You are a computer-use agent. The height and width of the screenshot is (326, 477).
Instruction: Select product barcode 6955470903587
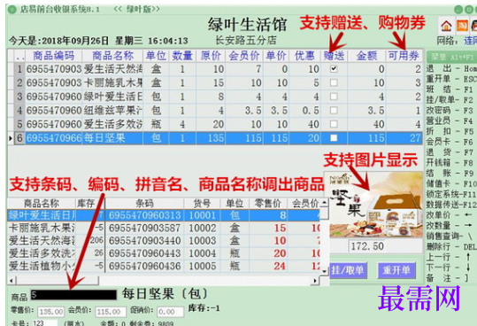click(144, 228)
